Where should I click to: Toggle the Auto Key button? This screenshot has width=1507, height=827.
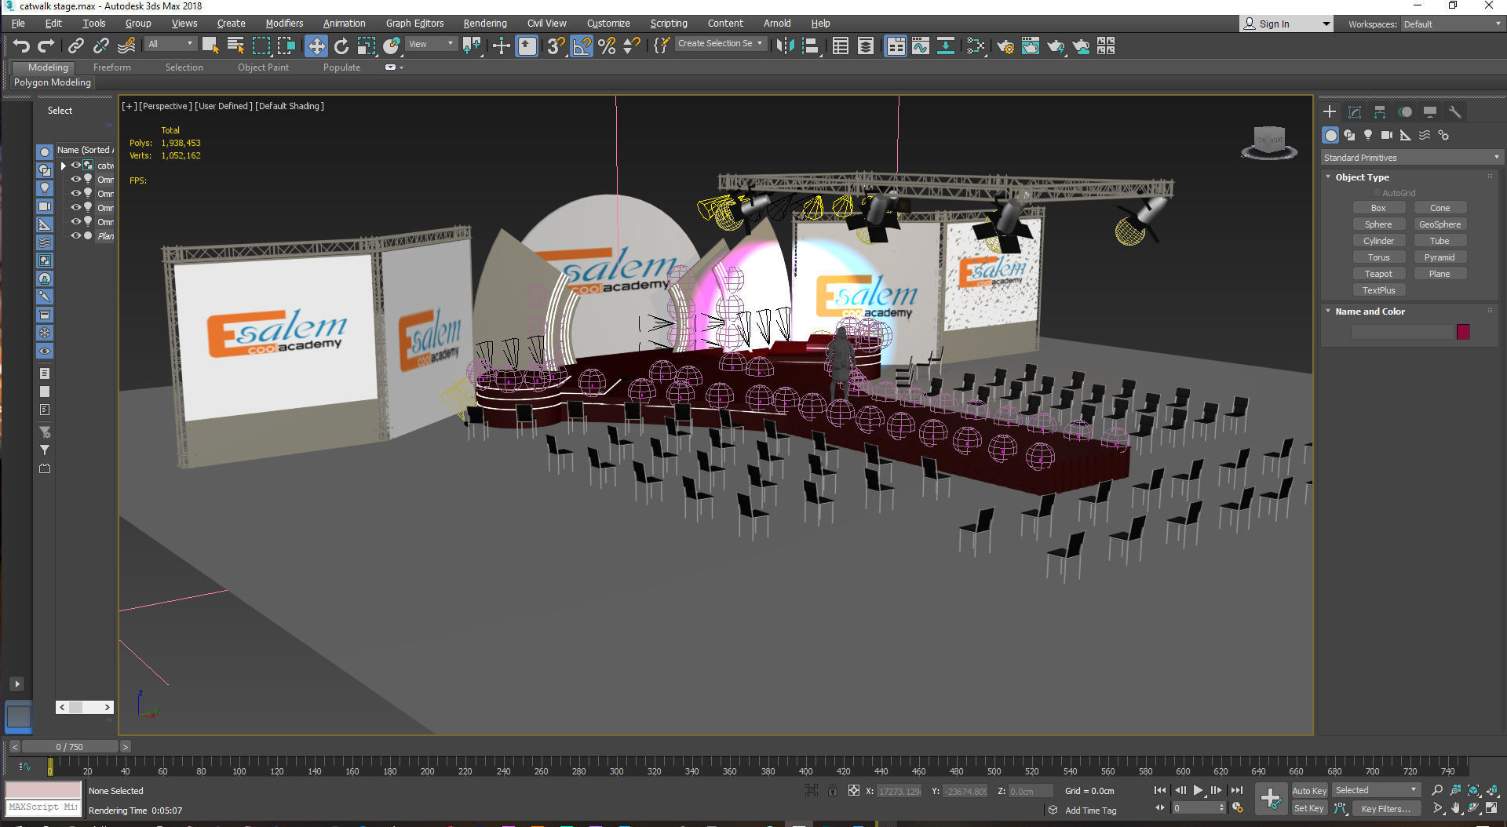click(x=1309, y=791)
